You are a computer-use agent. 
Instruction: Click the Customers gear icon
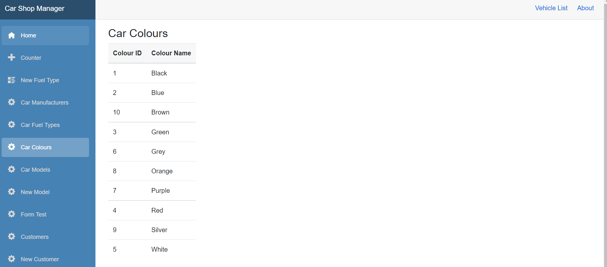[x=12, y=236]
